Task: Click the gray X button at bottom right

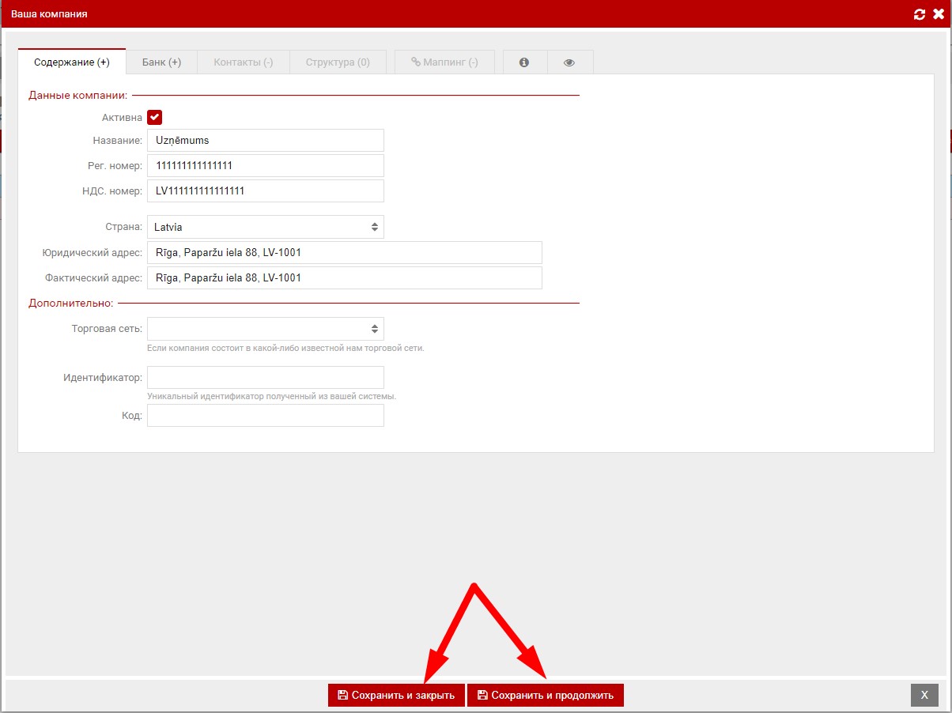Action: coord(924,695)
